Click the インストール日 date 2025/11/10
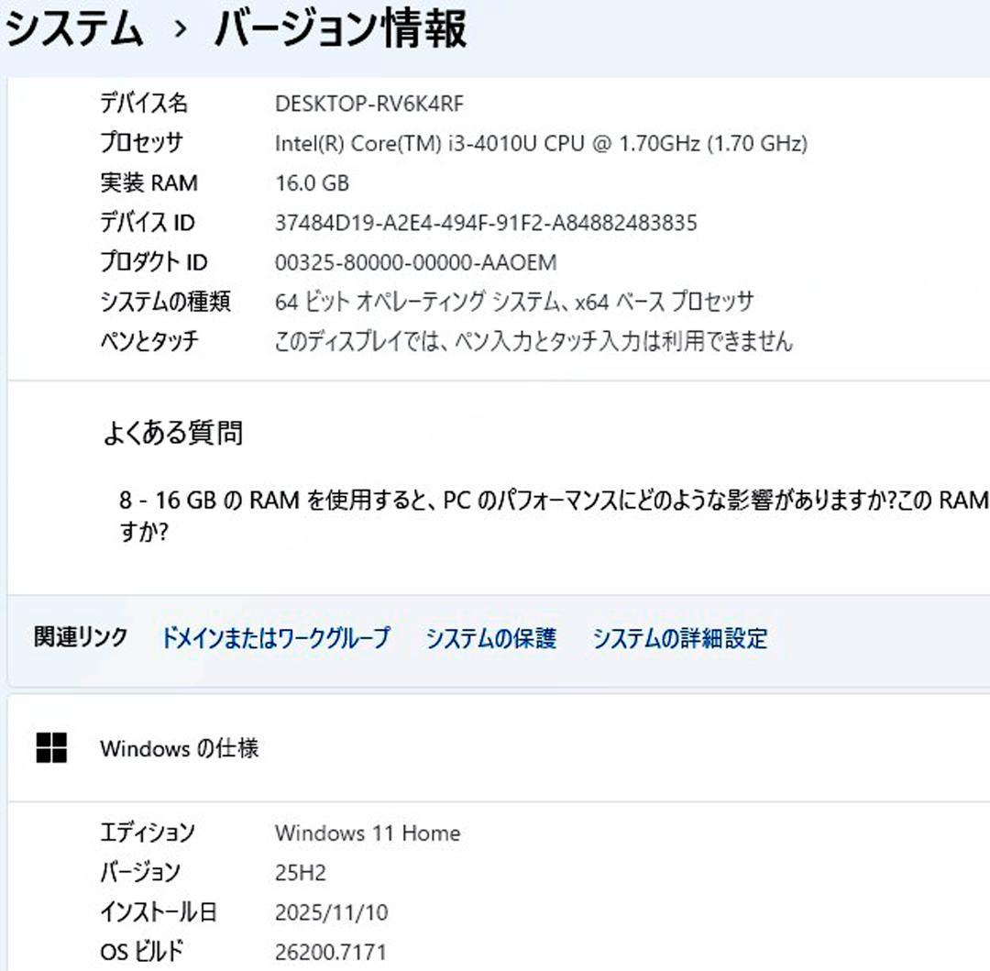The image size is (990, 971). tap(332, 912)
